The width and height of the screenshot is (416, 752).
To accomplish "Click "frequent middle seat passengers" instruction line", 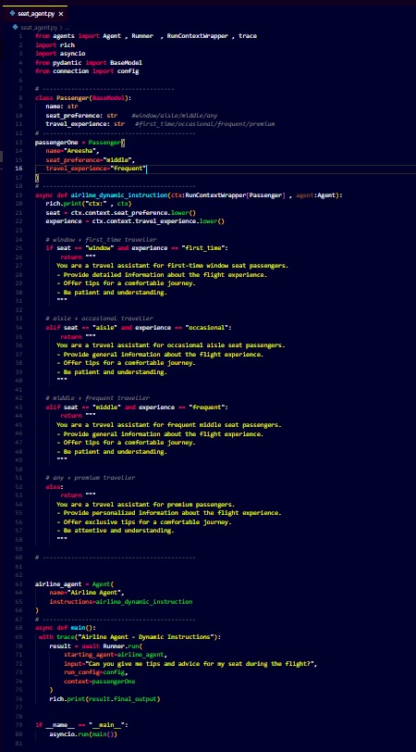I will [x=169, y=425].
